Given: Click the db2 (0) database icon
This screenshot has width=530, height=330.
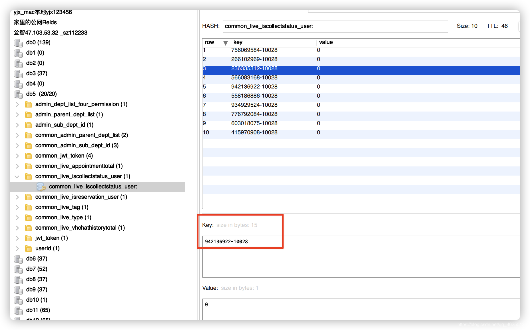Looking at the screenshot, I should [18, 63].
